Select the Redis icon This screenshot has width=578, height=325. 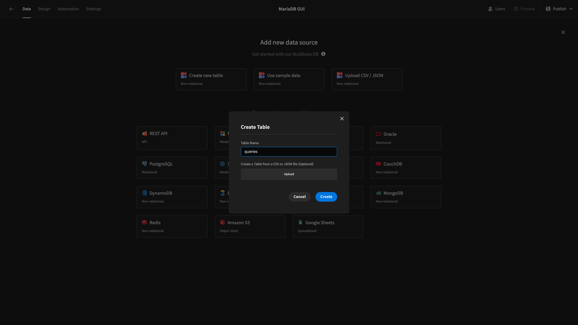(x=144, y=222)
